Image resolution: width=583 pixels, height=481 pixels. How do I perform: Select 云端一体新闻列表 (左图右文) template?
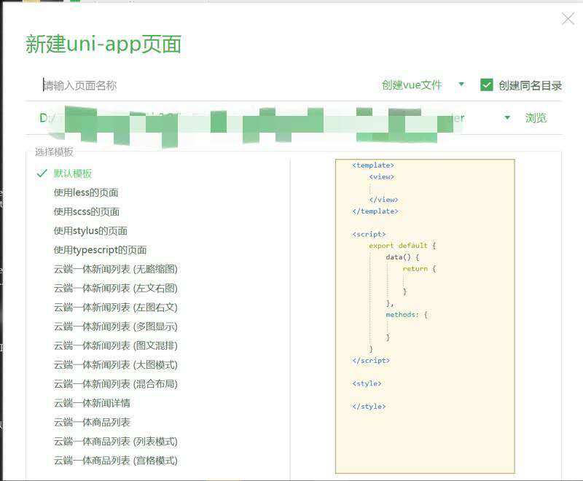coord(115,308)
